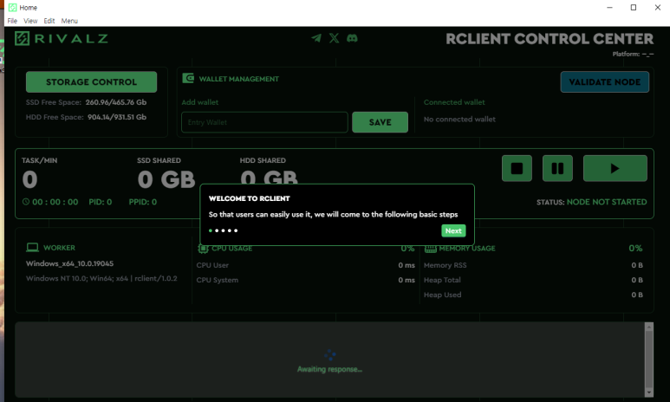Click the 'PID: 0' label
The image size is (670, 402).
[x=101, y=202]
